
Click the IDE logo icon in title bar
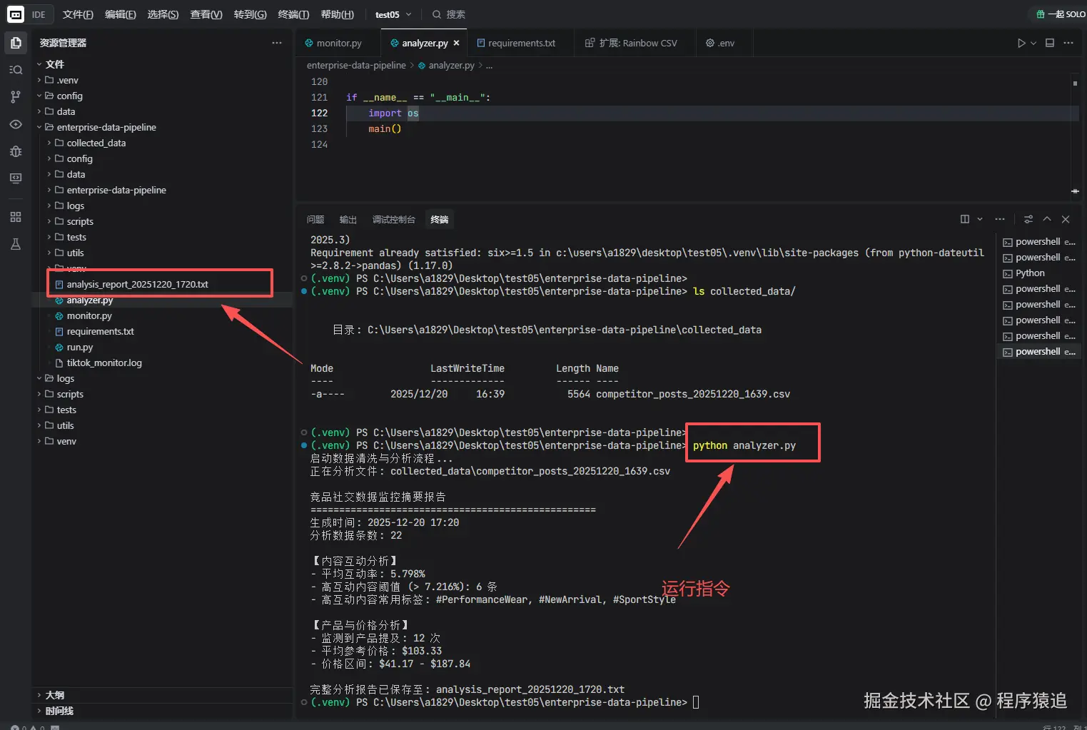(15, 14)
